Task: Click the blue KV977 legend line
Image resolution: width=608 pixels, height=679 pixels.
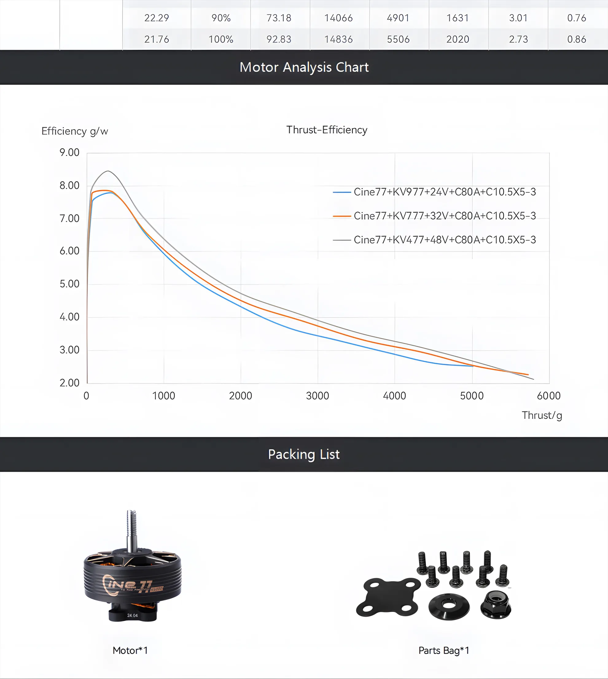Action: [341, 192]
